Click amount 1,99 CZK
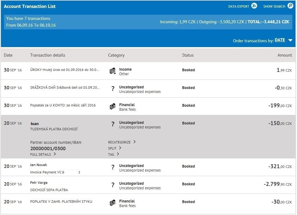 284,70
